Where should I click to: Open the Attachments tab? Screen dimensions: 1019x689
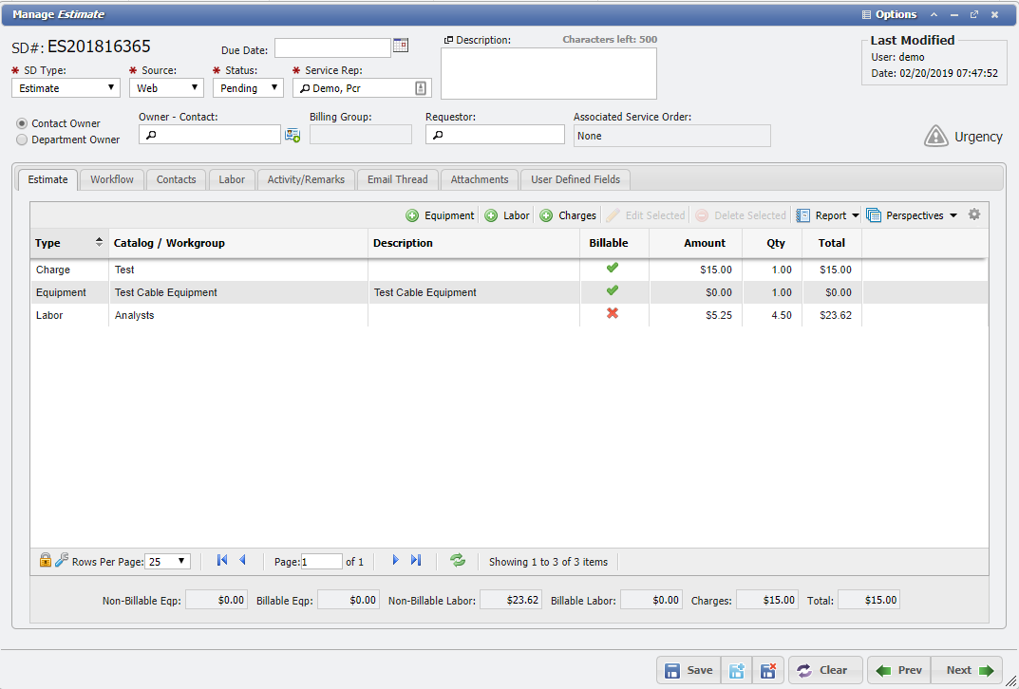click(x=480, y=179)
